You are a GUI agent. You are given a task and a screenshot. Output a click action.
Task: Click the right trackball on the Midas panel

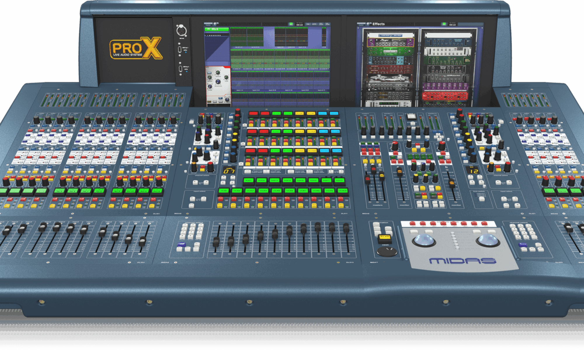click(x=487, y=240)
